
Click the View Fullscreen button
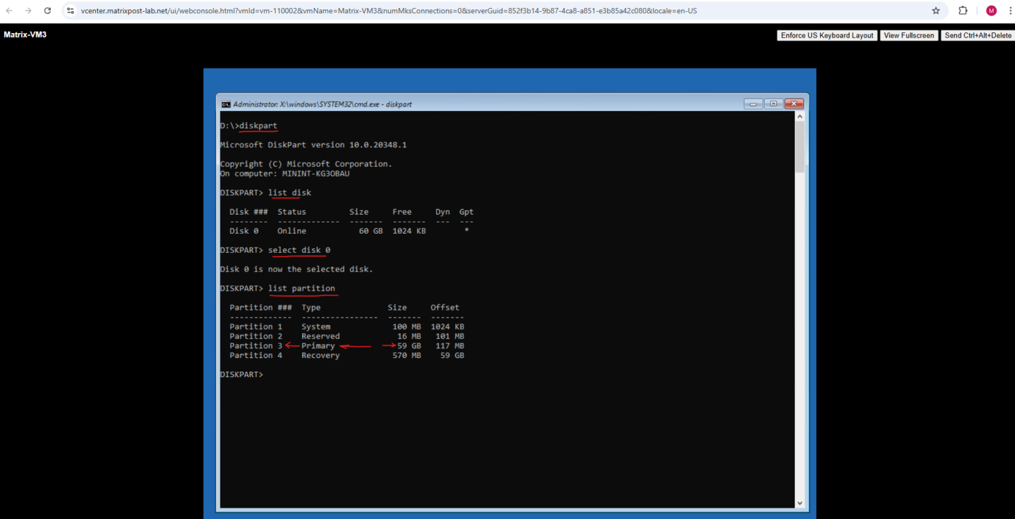pyautogui.click(x=909, y=35)
